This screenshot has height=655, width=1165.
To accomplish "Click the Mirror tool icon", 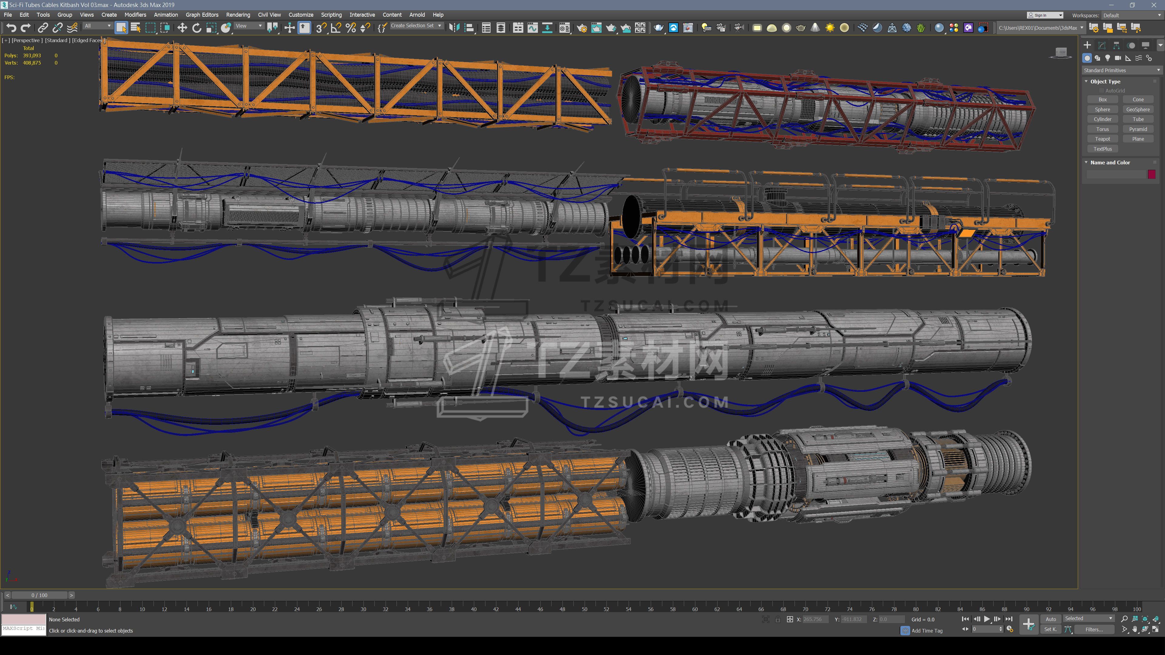I will (x=454, y=28).
